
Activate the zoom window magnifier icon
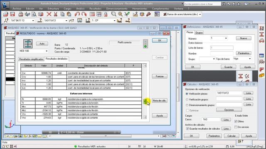point(113,14)
